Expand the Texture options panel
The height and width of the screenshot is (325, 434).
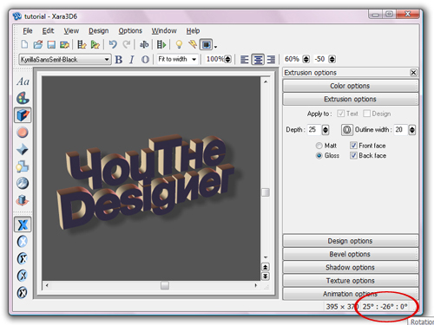[350, 281]
